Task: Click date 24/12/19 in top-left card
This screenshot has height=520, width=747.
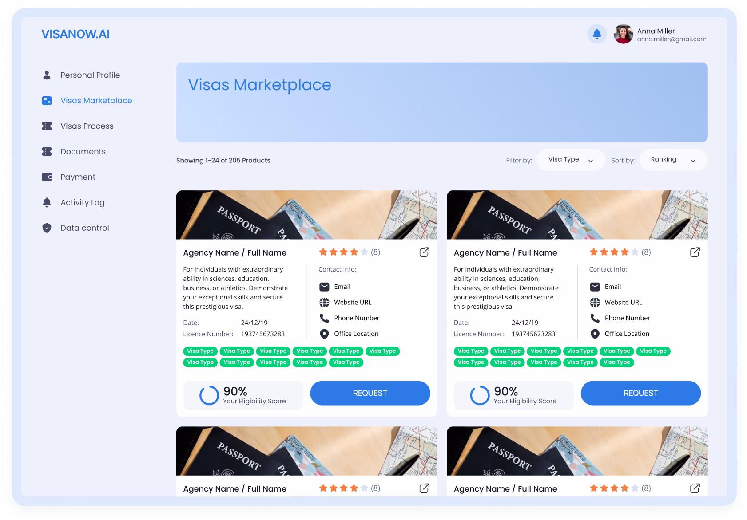Action: click(x=254, y=323)
